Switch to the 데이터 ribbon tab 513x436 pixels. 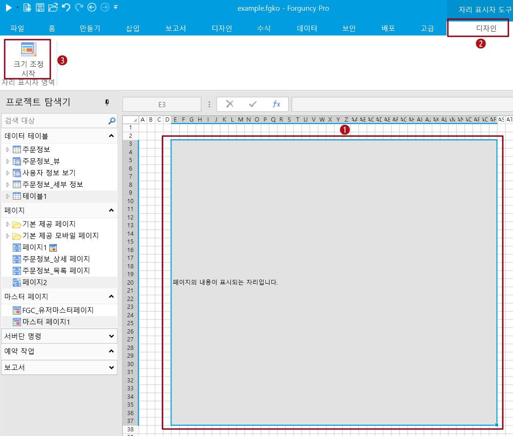(x=307, y=28)
